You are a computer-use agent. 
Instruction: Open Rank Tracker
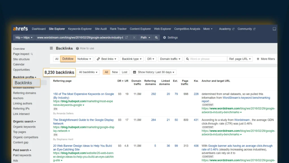pos(118,29)
